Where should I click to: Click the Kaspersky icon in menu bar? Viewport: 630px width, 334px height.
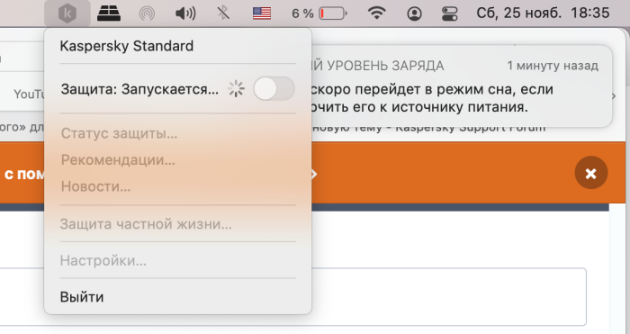coord(67,14)
